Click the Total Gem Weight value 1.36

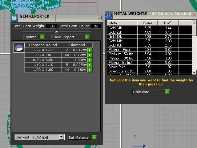tap(51, 26)
